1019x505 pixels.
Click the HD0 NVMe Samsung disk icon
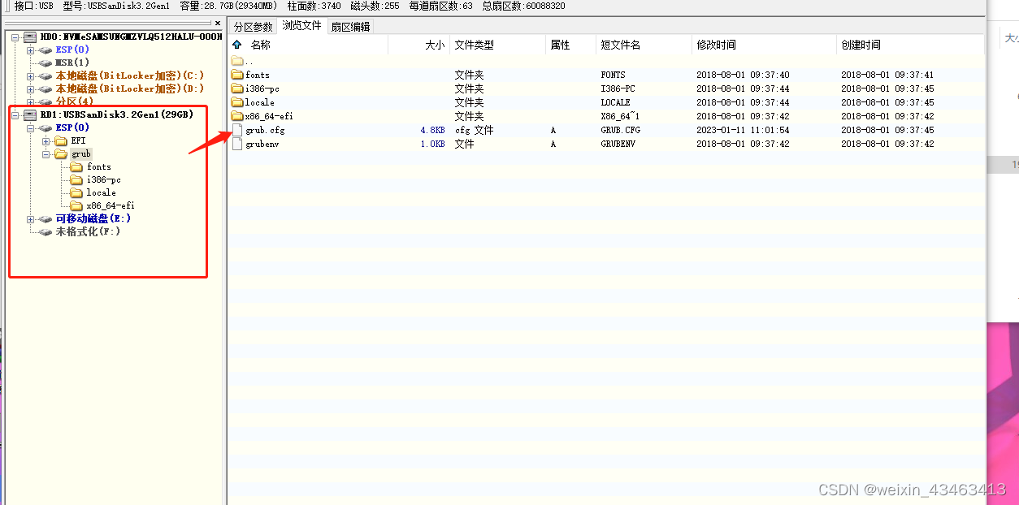coord(31,36)
